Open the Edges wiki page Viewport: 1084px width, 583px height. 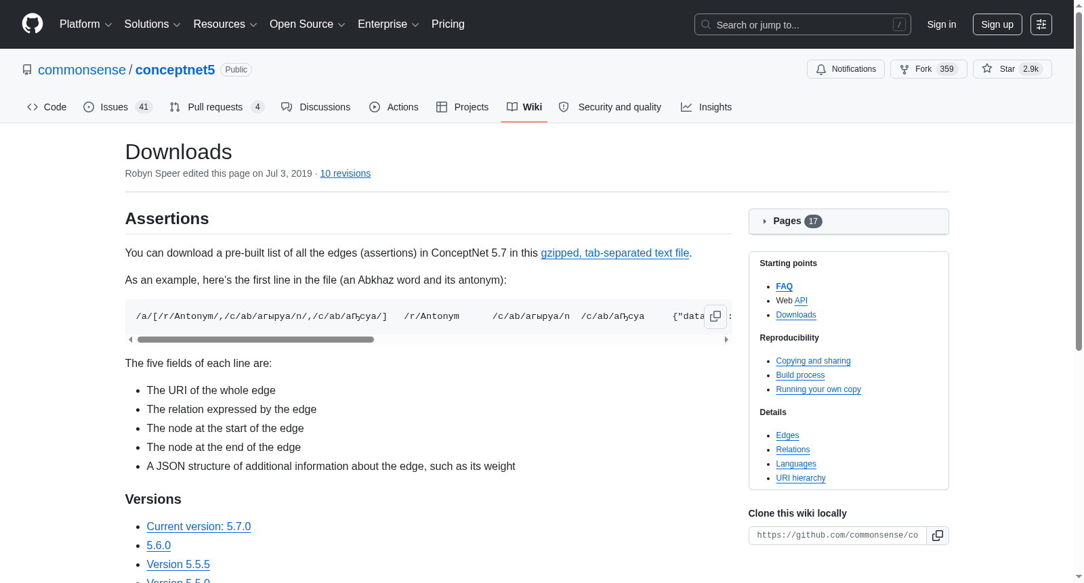coord(787,435)
